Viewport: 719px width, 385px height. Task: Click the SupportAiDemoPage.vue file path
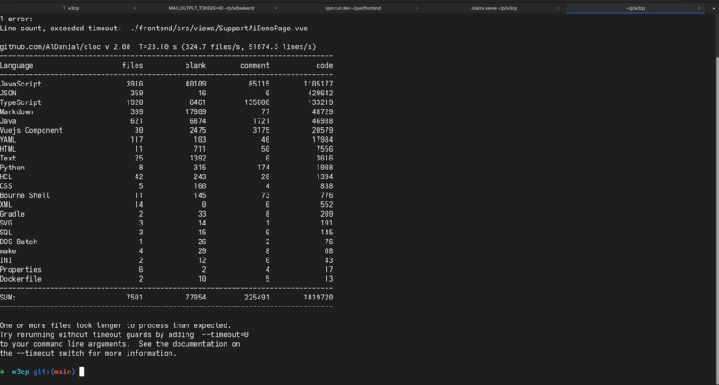point(219,29)
